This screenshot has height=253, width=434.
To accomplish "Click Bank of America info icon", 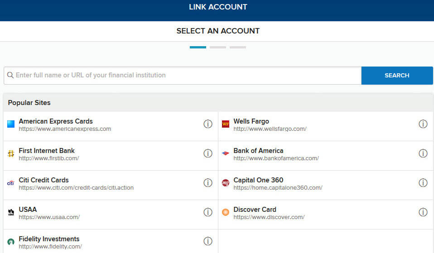I will [423, 153].
